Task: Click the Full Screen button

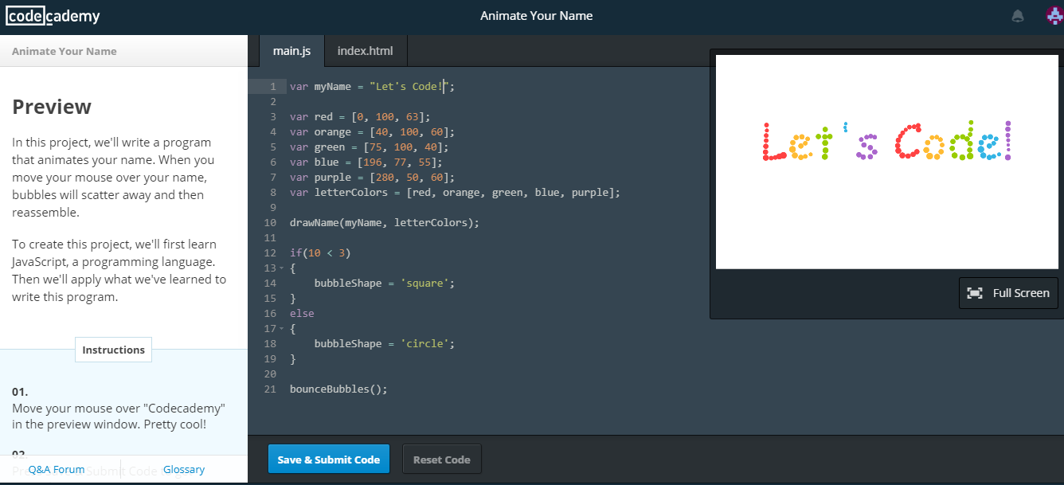Action: (x=1008, y=292)
